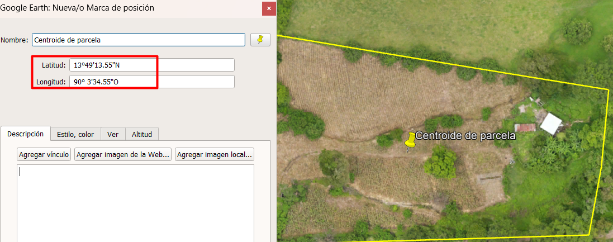Open the Ver tab

click(x=113, y=134)
